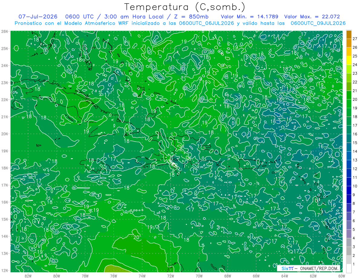Click the color scale label "7"
The image size is (363, 280).
pos(354,212)
